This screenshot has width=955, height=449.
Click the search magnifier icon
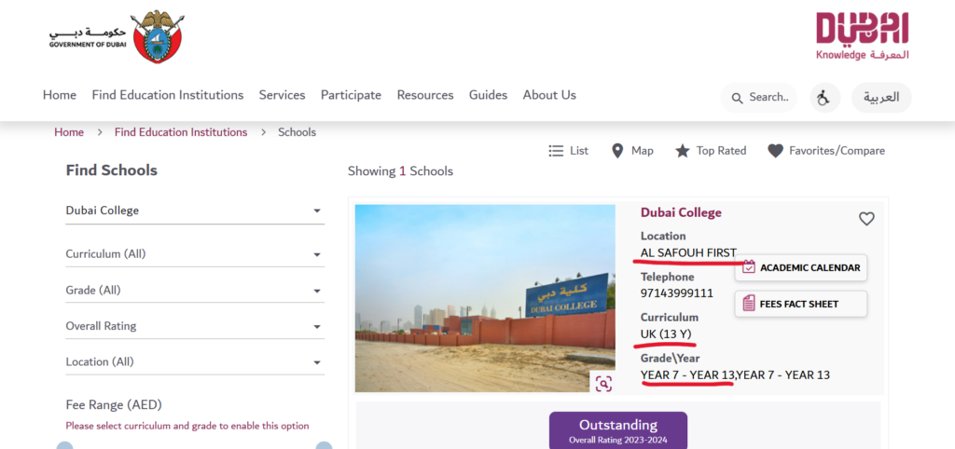point(737,98)
